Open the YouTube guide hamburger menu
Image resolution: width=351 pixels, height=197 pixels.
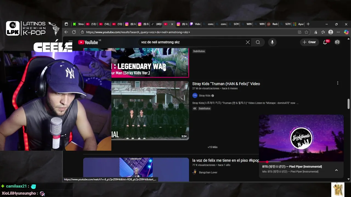tap(70, 42)
